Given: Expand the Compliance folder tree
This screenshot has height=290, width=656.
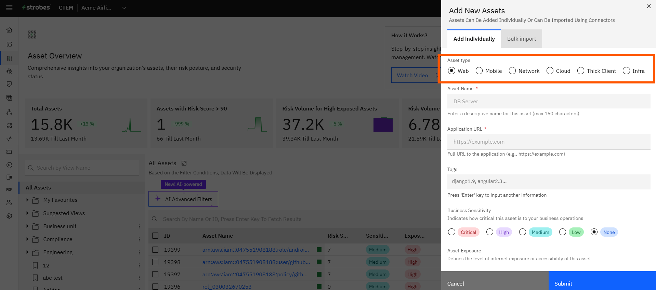Looking at the screenshot, I should pyautogui.click(x=27, y=239).
